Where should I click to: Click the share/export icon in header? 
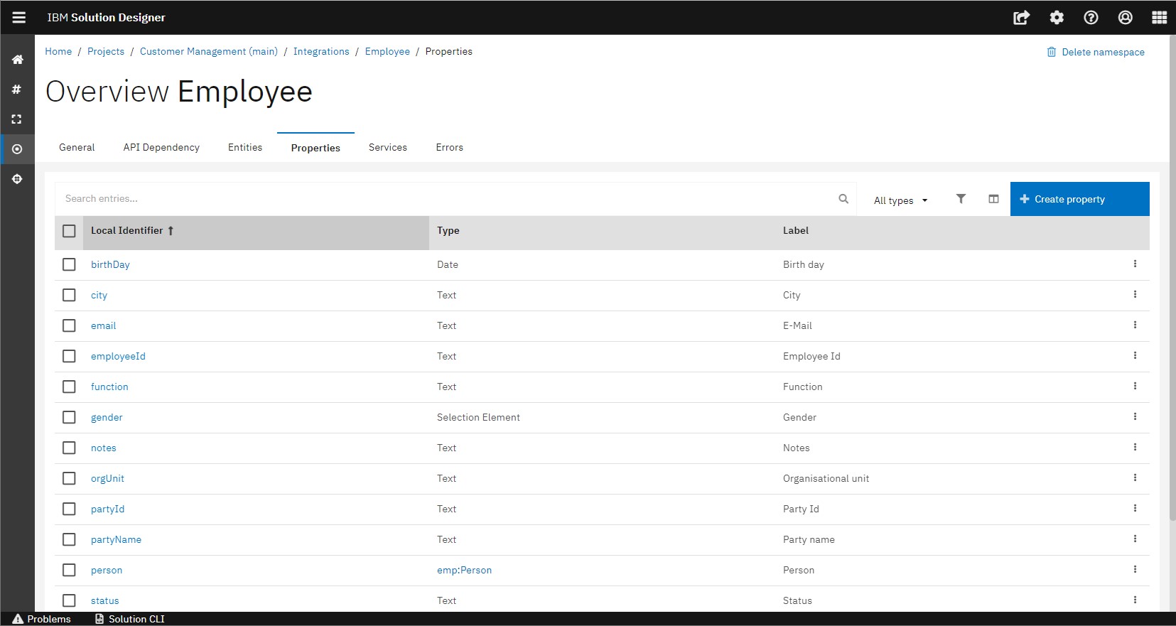point(1021,18)
